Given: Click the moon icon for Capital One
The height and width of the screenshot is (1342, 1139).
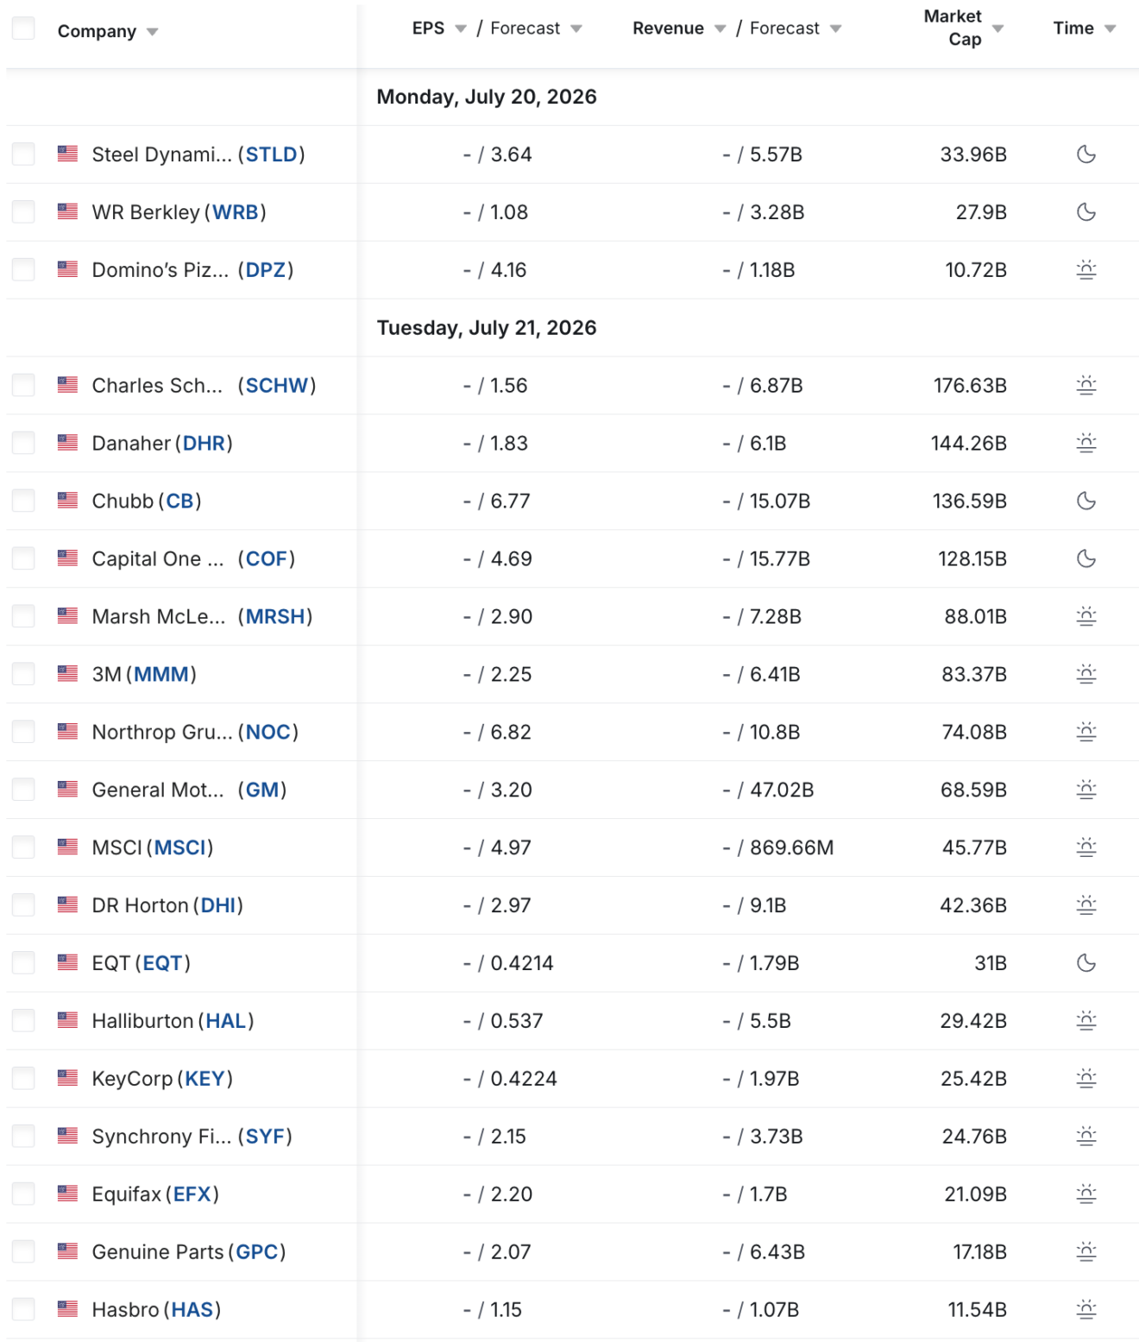Looking at the screenshot, I should click(x=1086, y=558).
